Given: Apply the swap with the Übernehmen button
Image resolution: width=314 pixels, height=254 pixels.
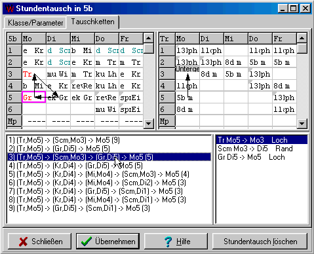Looking at the screenshot, I should [108, 242].
